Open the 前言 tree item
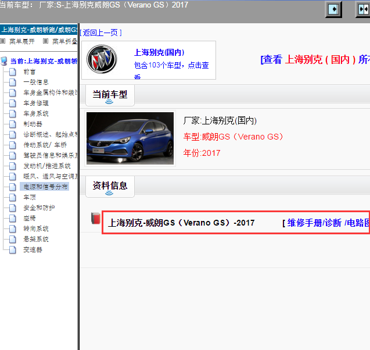370x350 pixels. tap(30, 72)
